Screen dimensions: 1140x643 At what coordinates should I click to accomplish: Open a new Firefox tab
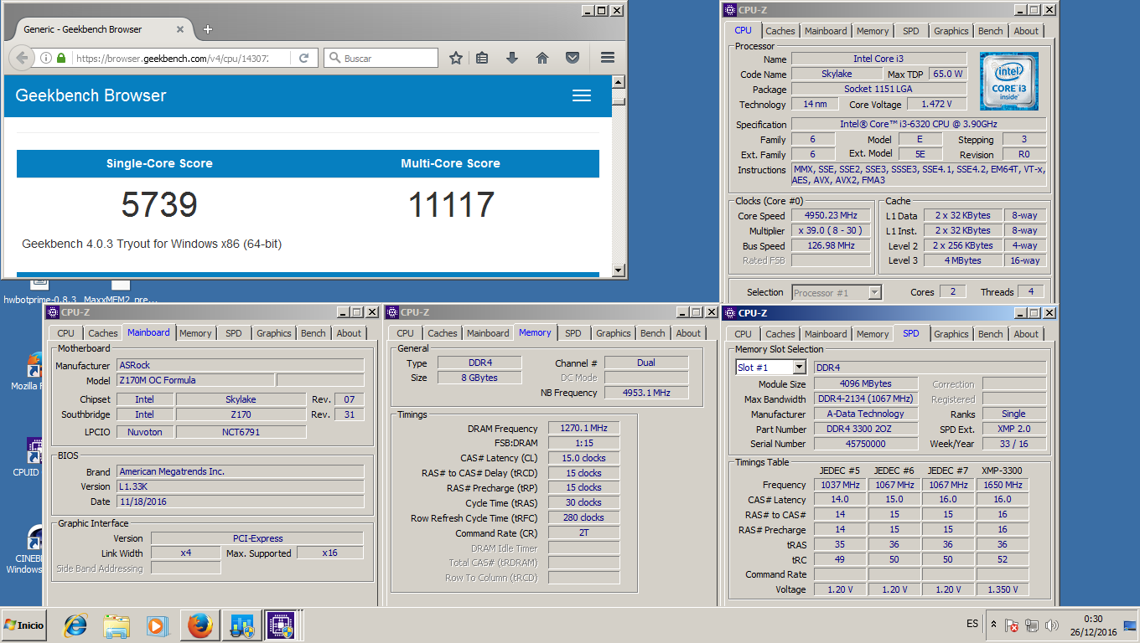tap(208, 29)
